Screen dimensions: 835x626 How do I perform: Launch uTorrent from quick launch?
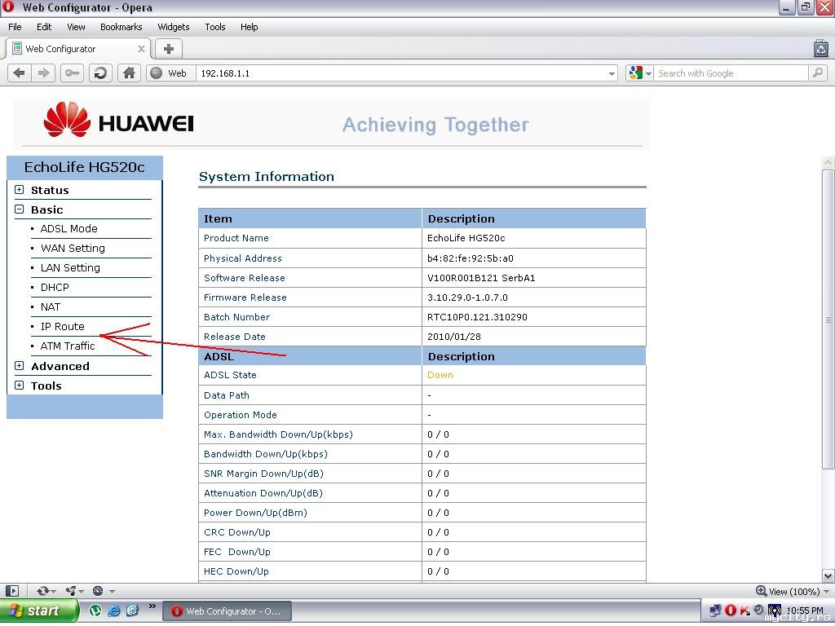[95, 611]
